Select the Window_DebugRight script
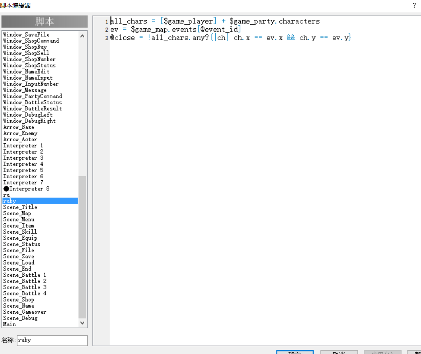This screenshot has height=354, width=421. pos(30,121)
